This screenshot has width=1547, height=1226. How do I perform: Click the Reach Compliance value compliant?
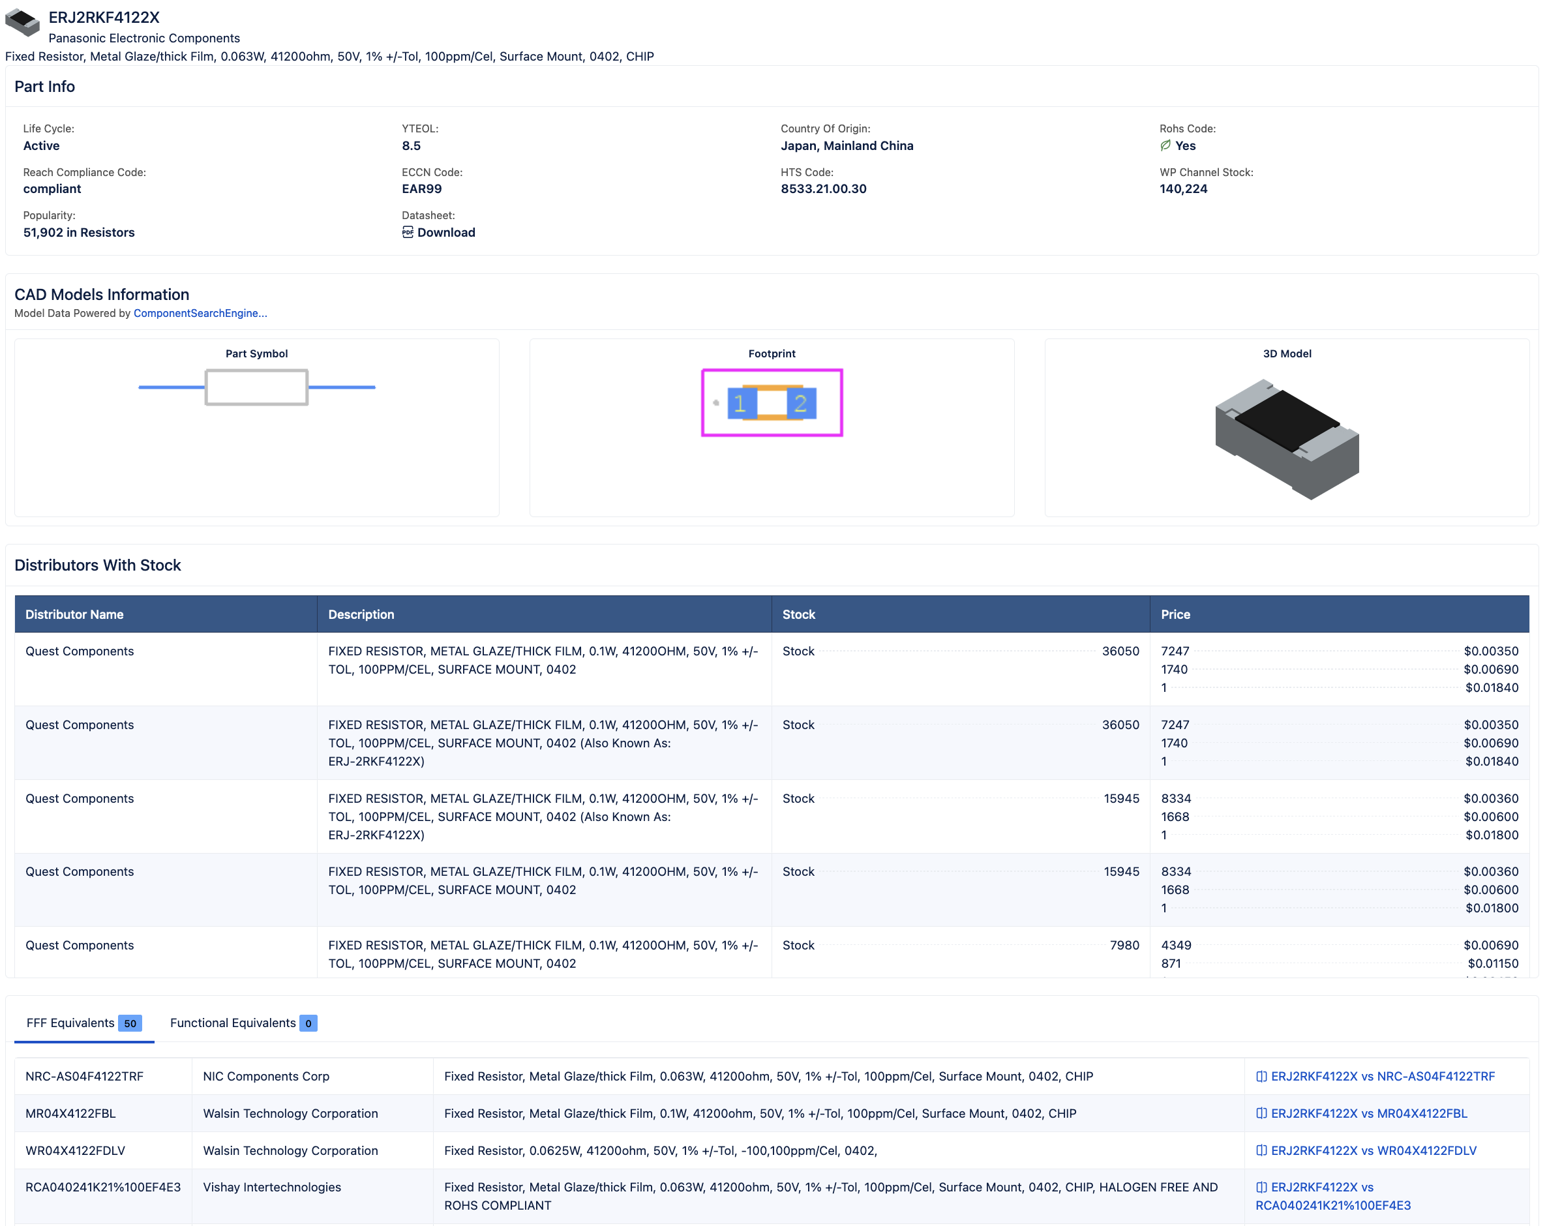(52, 188)
